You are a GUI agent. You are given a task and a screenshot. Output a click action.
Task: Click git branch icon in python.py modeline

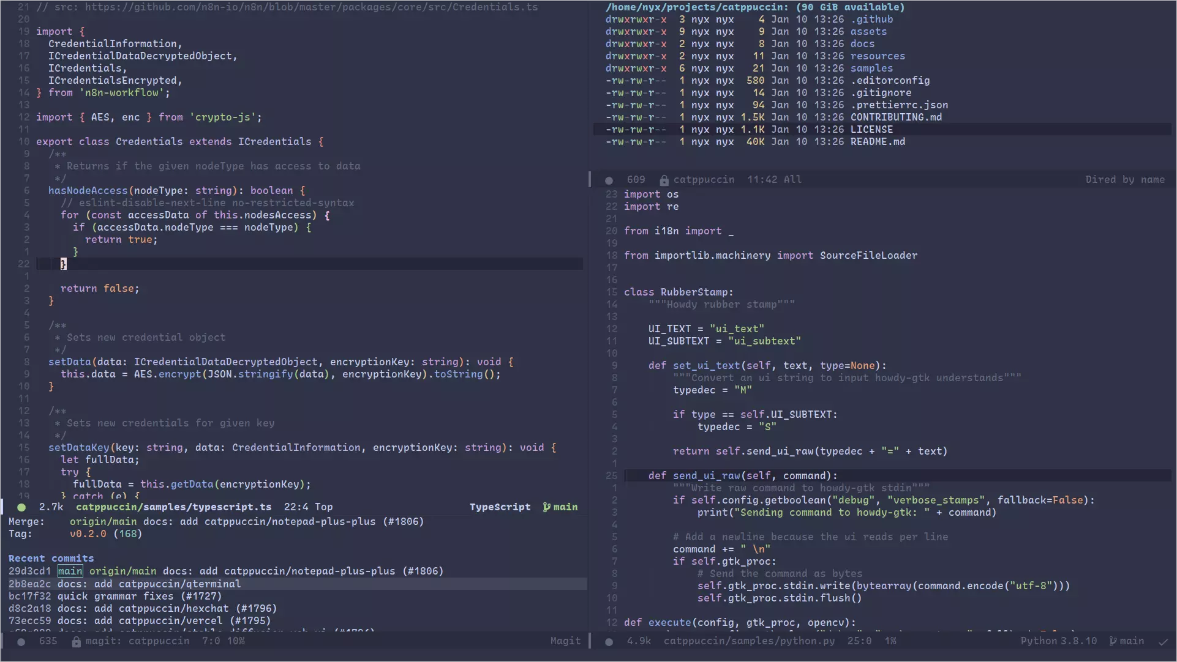[1113, 641]
